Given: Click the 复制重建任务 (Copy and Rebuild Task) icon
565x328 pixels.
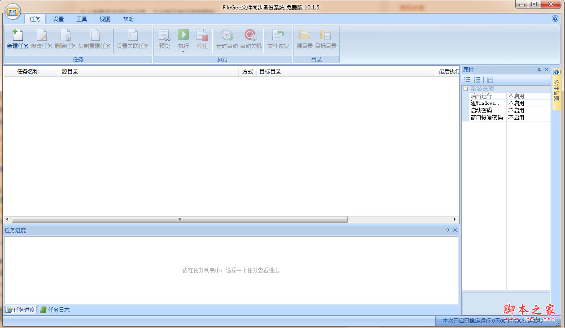Looking at the screenshot, I should [95, 35].
